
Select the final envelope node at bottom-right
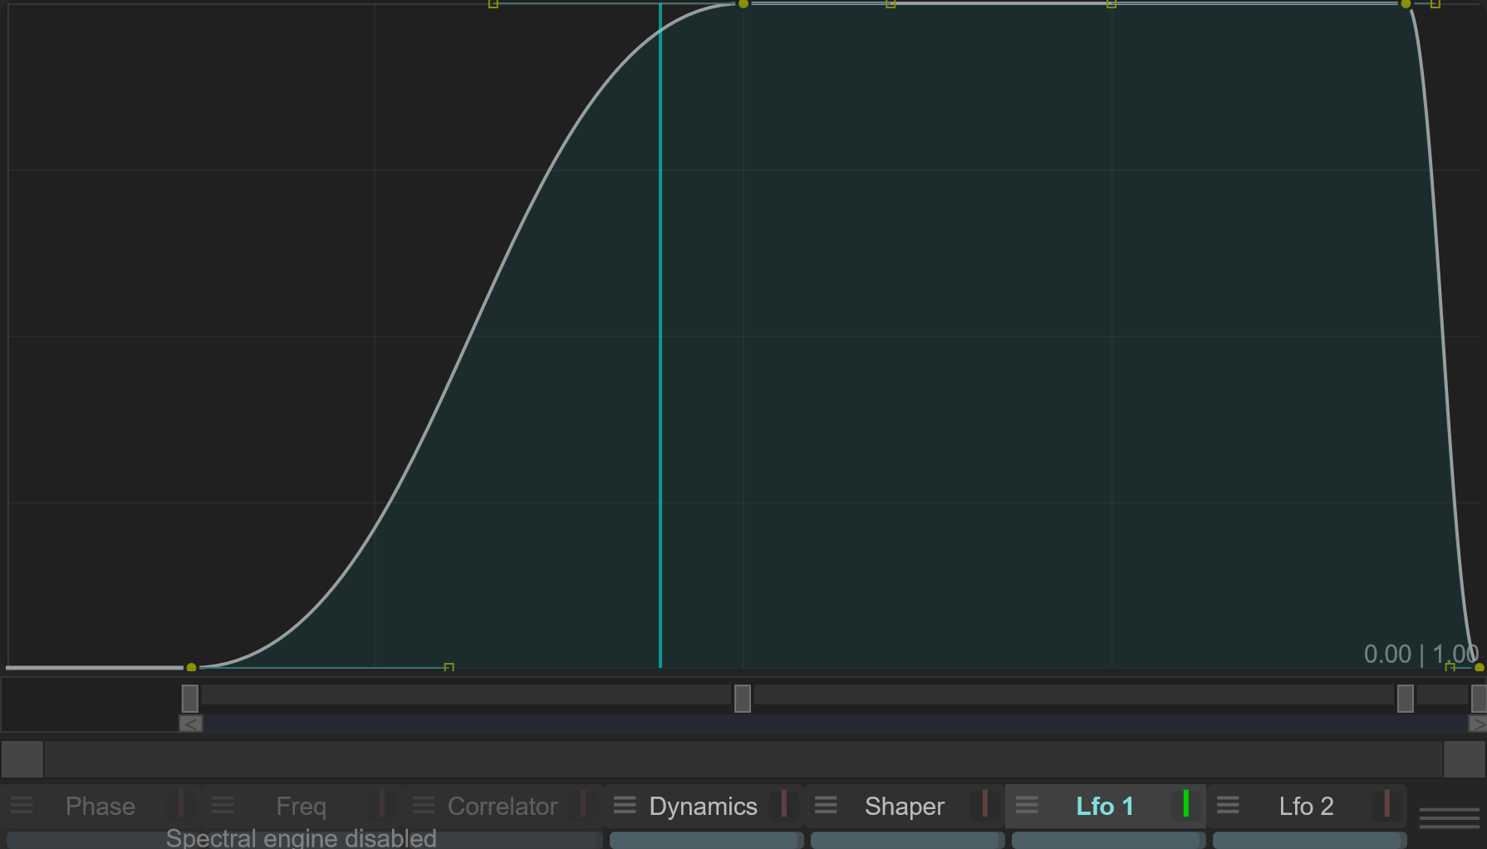[1480, 667]
